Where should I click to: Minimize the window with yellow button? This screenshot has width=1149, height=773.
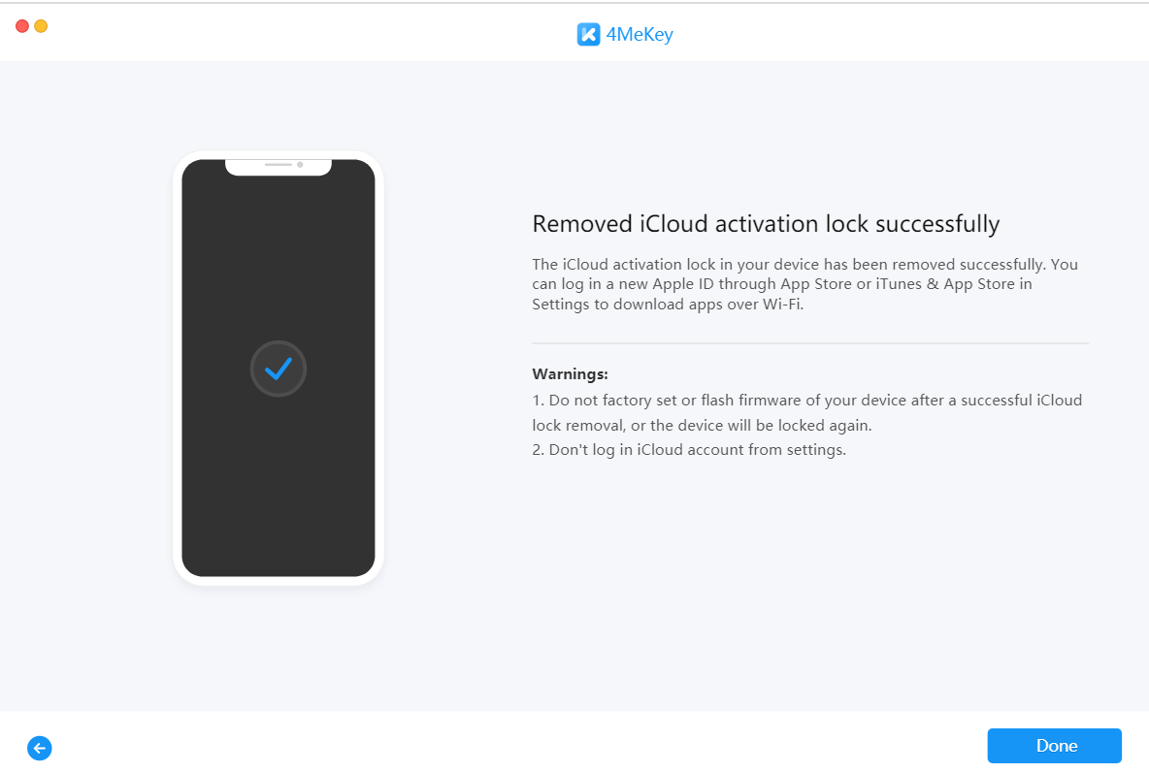click(x=41, y=26)
